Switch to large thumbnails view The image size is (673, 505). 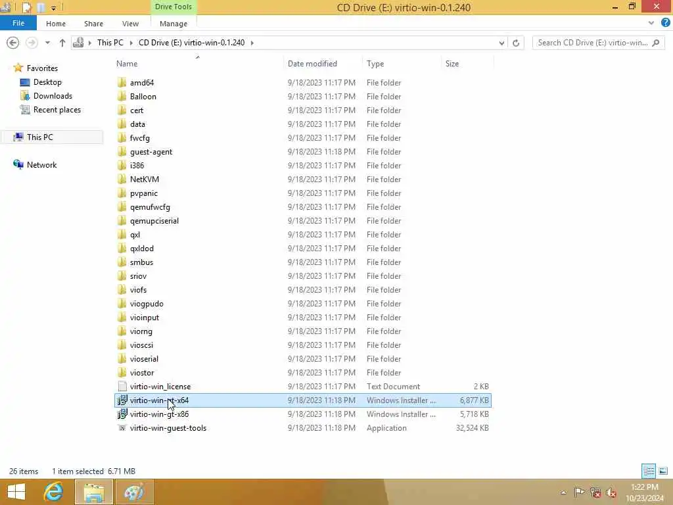point(663,471)
